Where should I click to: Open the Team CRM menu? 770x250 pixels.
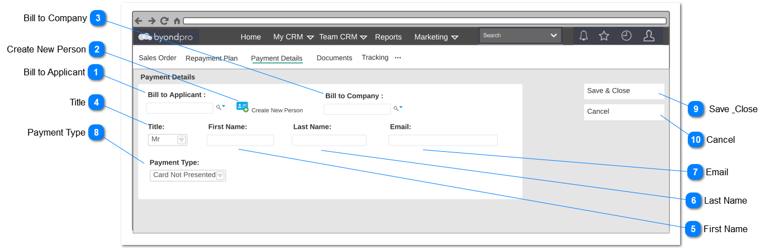point(338,37)
